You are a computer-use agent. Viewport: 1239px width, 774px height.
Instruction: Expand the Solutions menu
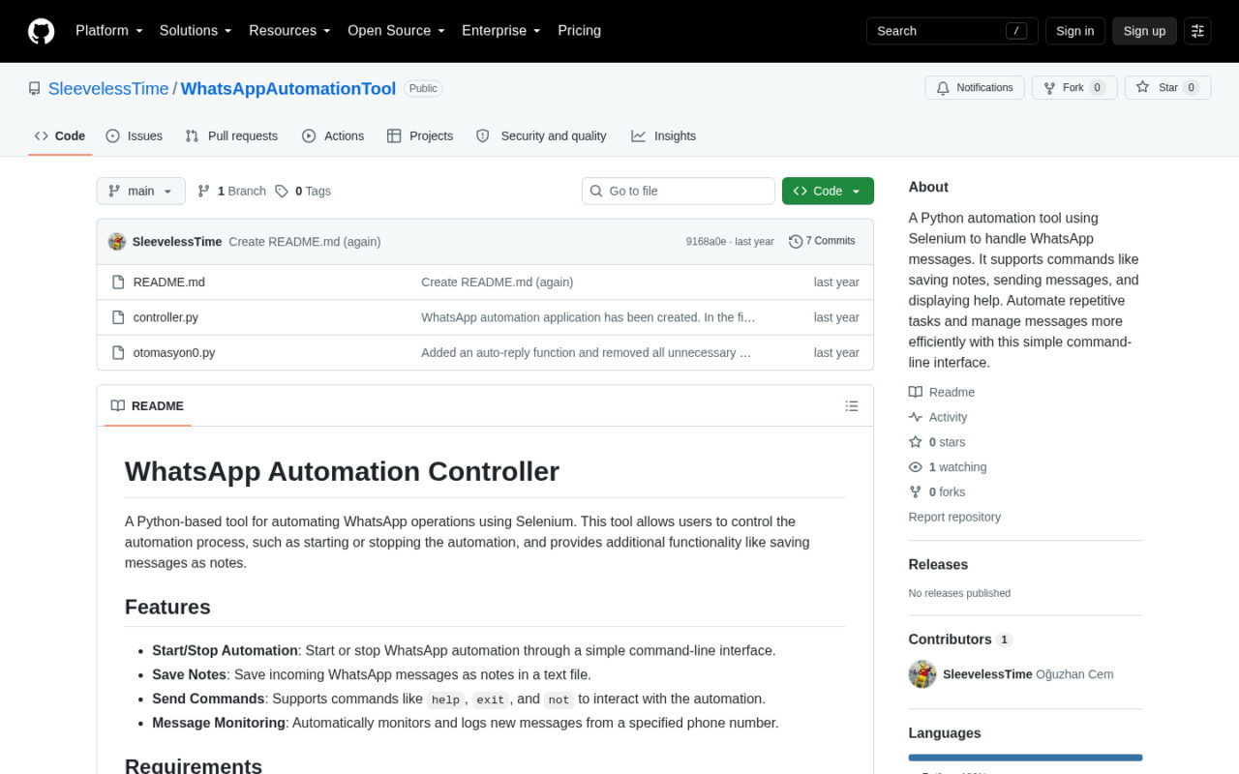click(x=196, y=31)
